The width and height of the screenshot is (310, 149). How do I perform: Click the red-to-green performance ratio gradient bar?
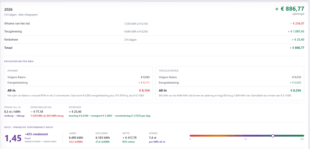coord(247,136)
